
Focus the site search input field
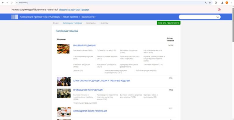coord(200,17)
